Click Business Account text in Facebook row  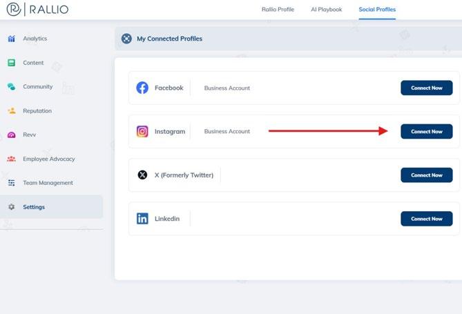click(227, 88)
